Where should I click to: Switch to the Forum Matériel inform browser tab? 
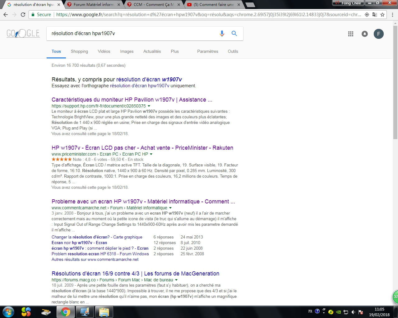(94, 5)
